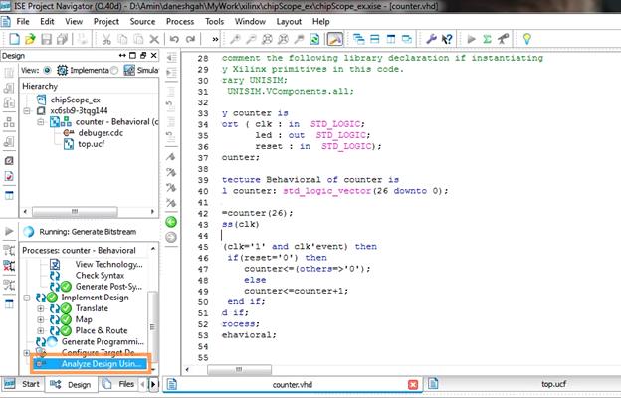Click the first Zoom magnifier toolbar icon
The height and width of the screenshot is (398, 621).
(235, 39)
